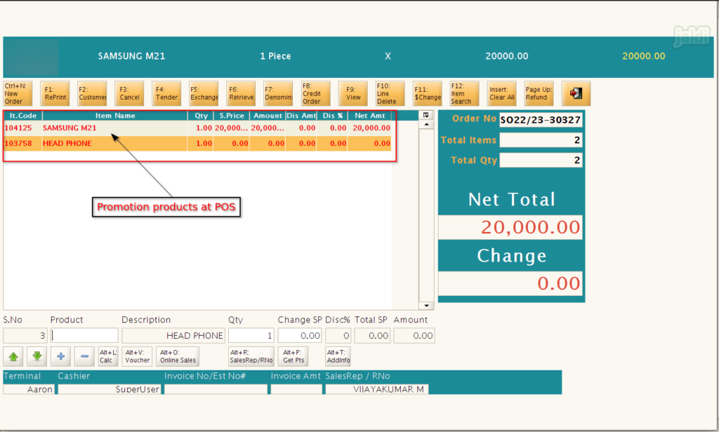Click the Order No field SO22/23-30327
This screenshot has width=719, height=432.
[541, 120]
